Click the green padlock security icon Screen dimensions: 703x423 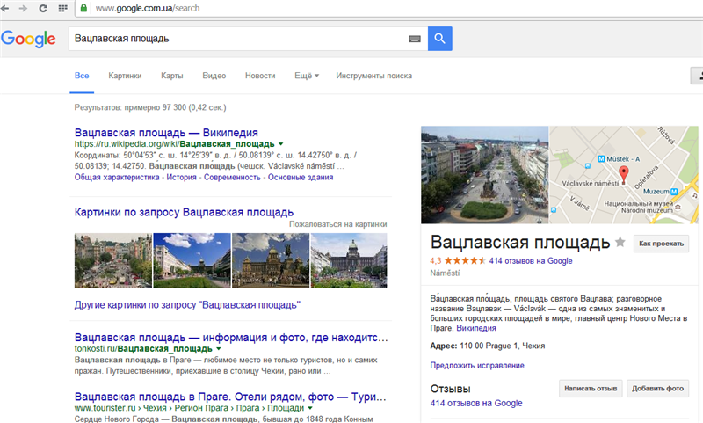pos(83,8)
